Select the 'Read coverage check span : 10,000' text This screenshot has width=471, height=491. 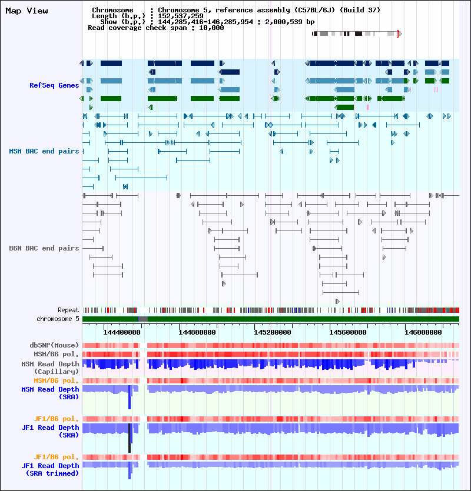click(x=156, y=28)
